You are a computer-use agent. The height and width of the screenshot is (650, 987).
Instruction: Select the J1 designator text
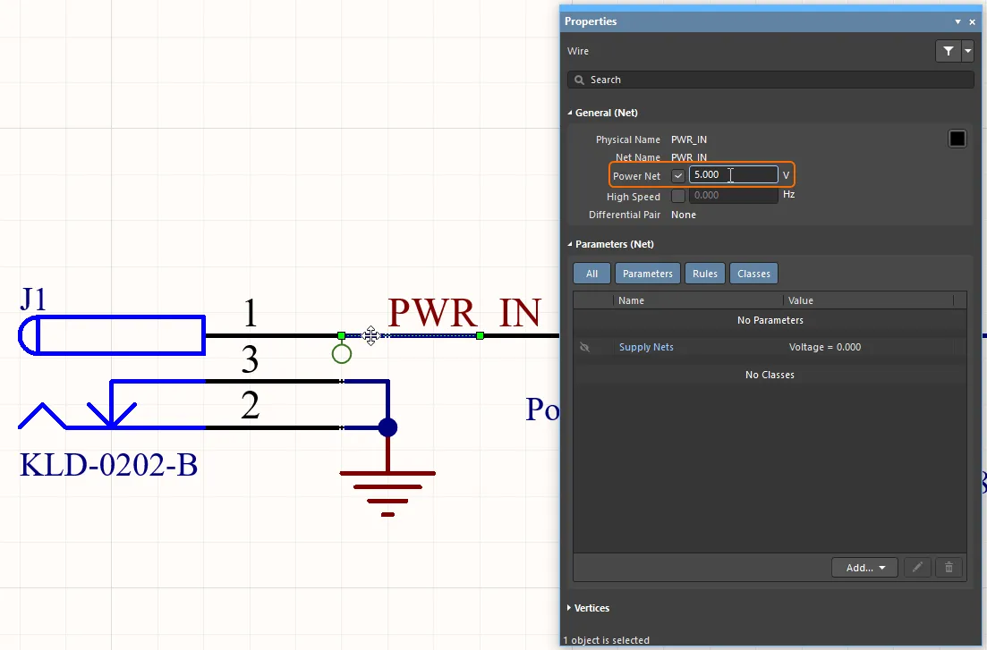[33, 299]
